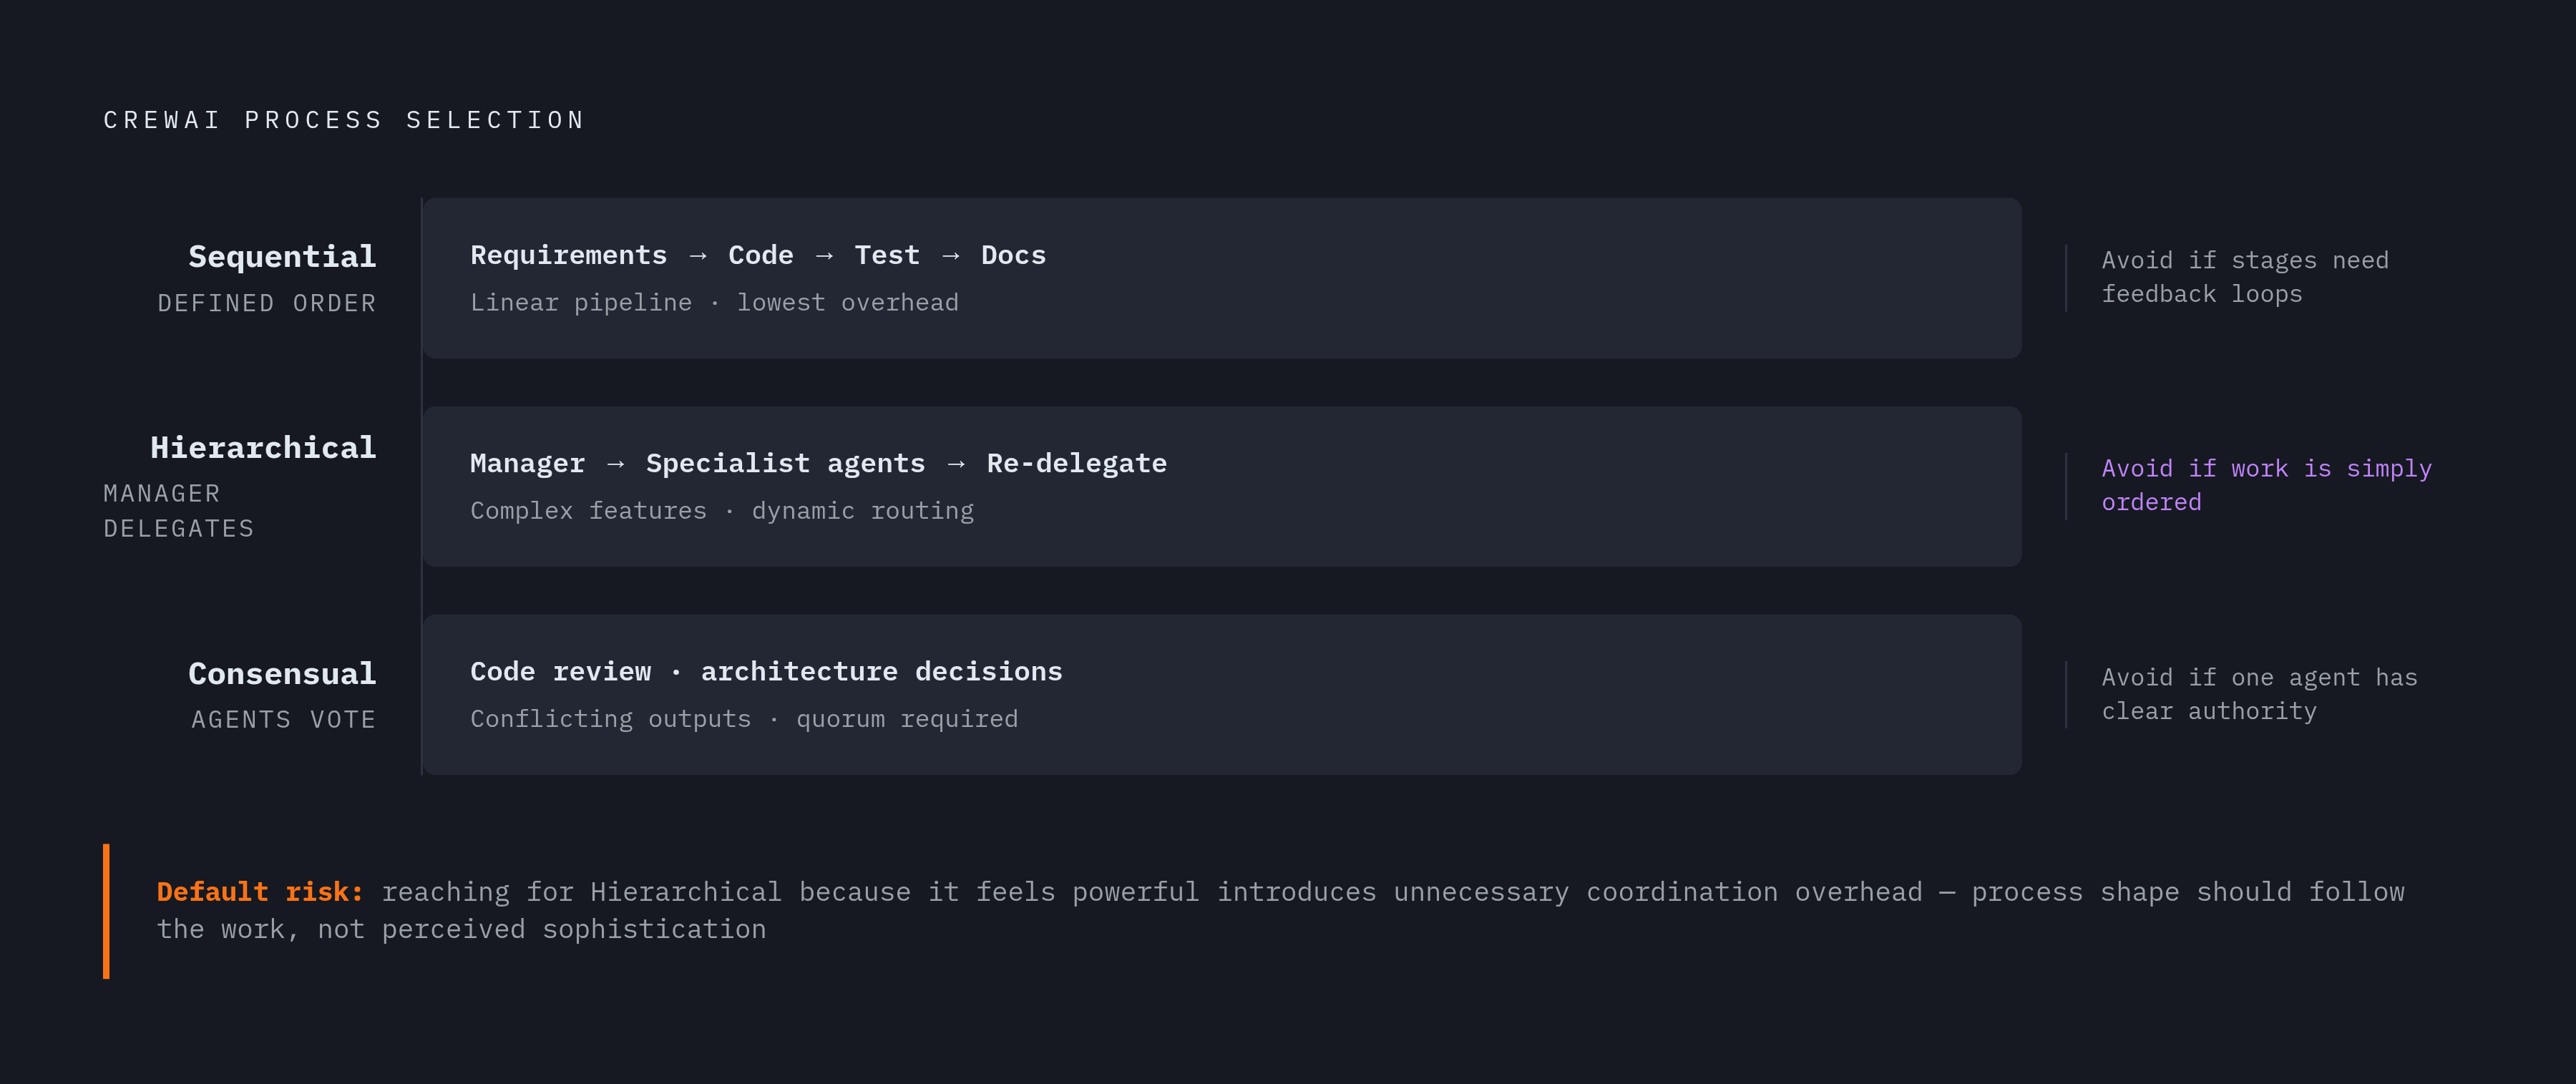Select the Hierarchical process label
Viewport: 2576px width, 1084px height.
click(x=263, y=447)
